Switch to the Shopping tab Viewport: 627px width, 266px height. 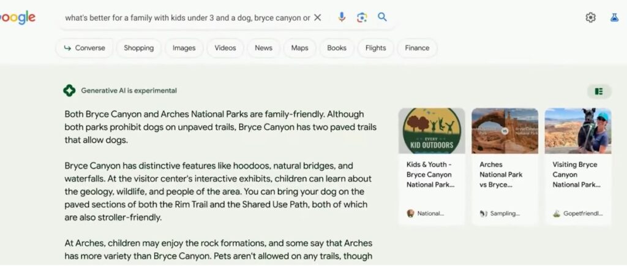139,48
